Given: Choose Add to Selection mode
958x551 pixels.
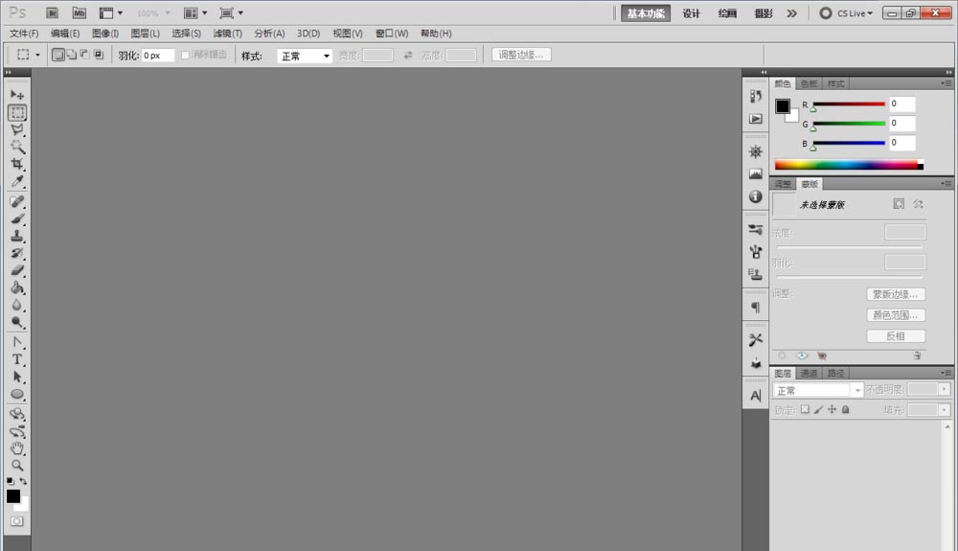Looking at the screenshot, I should pos(72,55).
